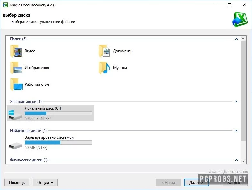252x190 pixels.
Task: Select the Изображения folder icon
Action: (x=16, y=68)
